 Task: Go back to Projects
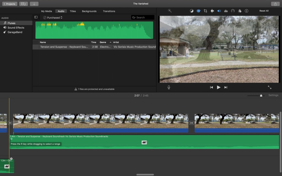tap(10, 4)
